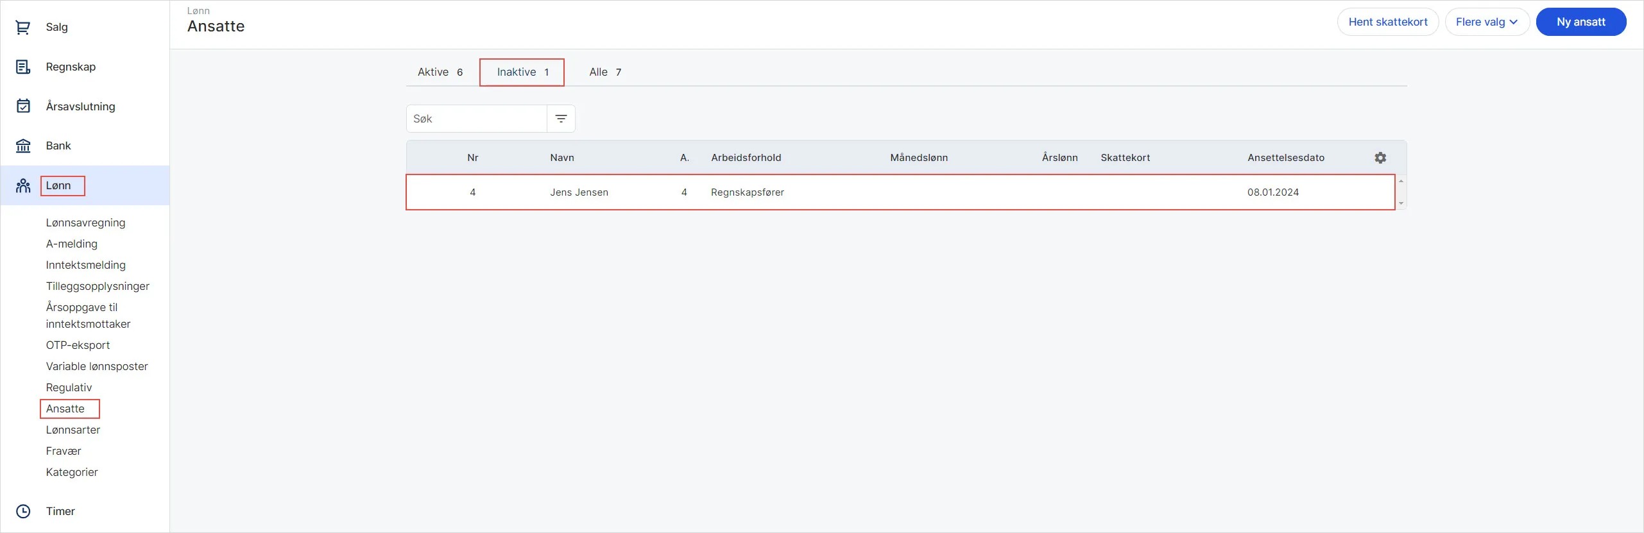Viewport: 1644px width, 533px height.
Task: Open table column settings gear
Action: (1380, 158)
